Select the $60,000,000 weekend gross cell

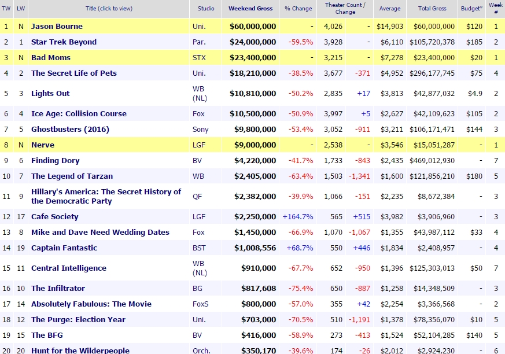253,27
